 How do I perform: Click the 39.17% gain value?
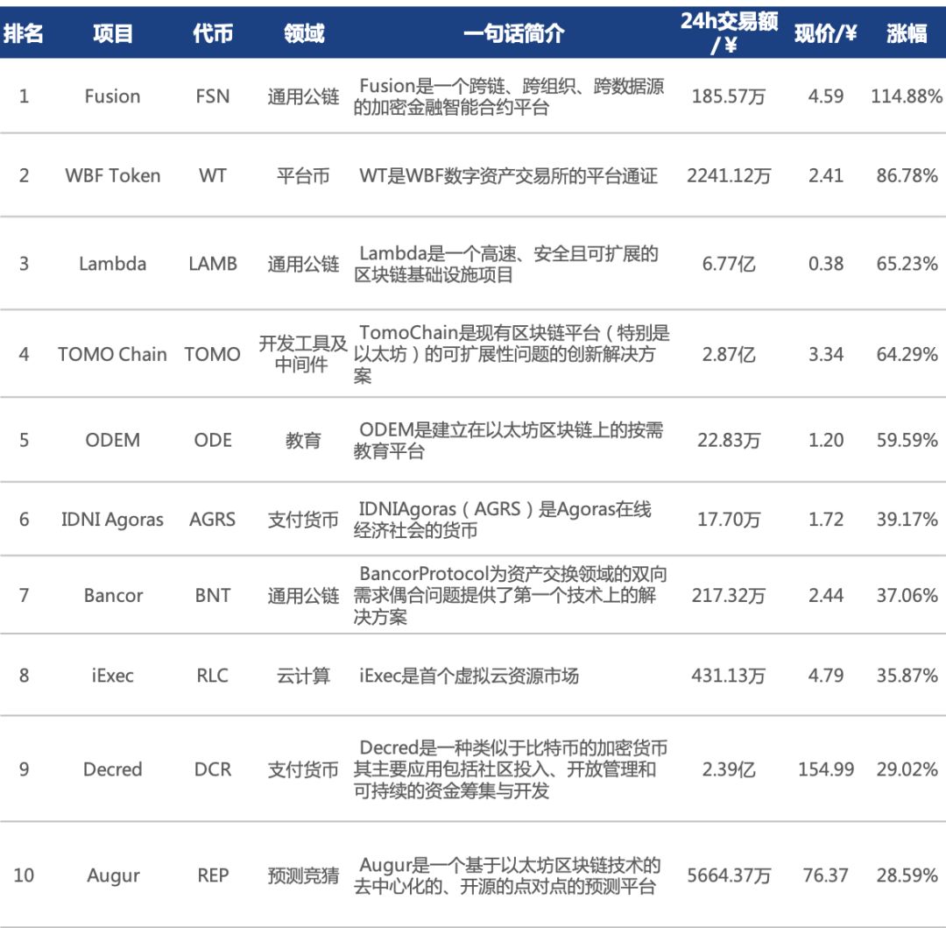[x=907, y=520]
